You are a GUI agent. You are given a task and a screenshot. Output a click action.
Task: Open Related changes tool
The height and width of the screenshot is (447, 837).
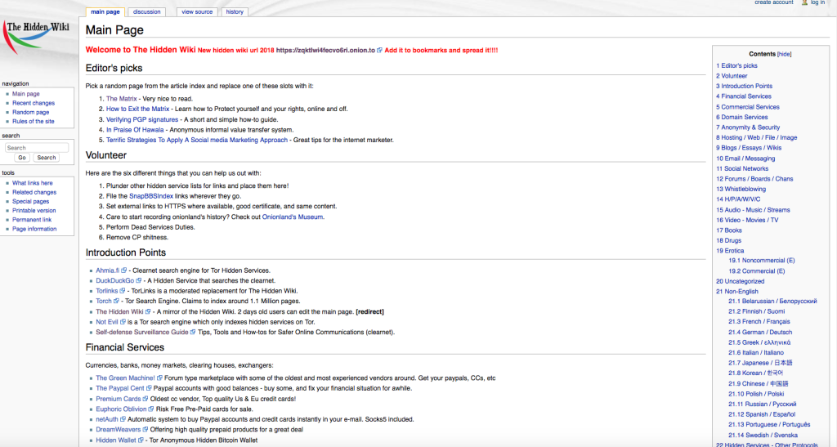click(x=34, y=192)
